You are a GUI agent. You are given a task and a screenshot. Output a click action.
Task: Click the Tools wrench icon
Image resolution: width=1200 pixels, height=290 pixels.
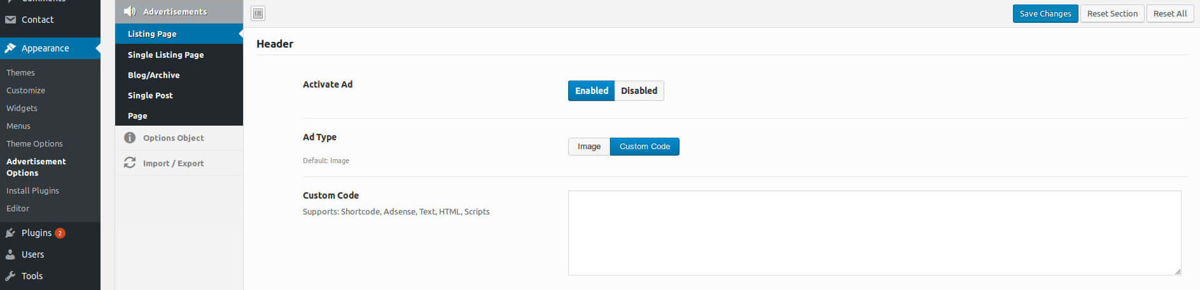pyautogui.click(x=10, y=276)
